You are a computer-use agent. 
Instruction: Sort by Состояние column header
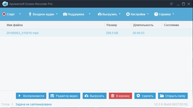click(172, 25)
